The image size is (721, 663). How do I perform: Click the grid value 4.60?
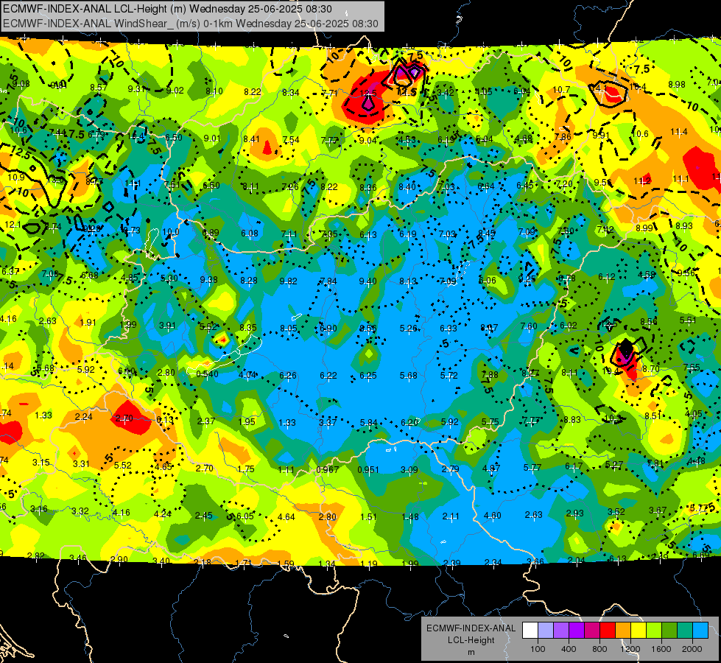pos(492,516)
